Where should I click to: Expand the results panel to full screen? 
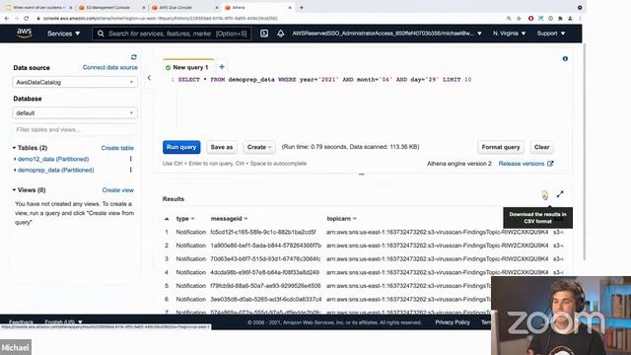(x=560, y=194)
